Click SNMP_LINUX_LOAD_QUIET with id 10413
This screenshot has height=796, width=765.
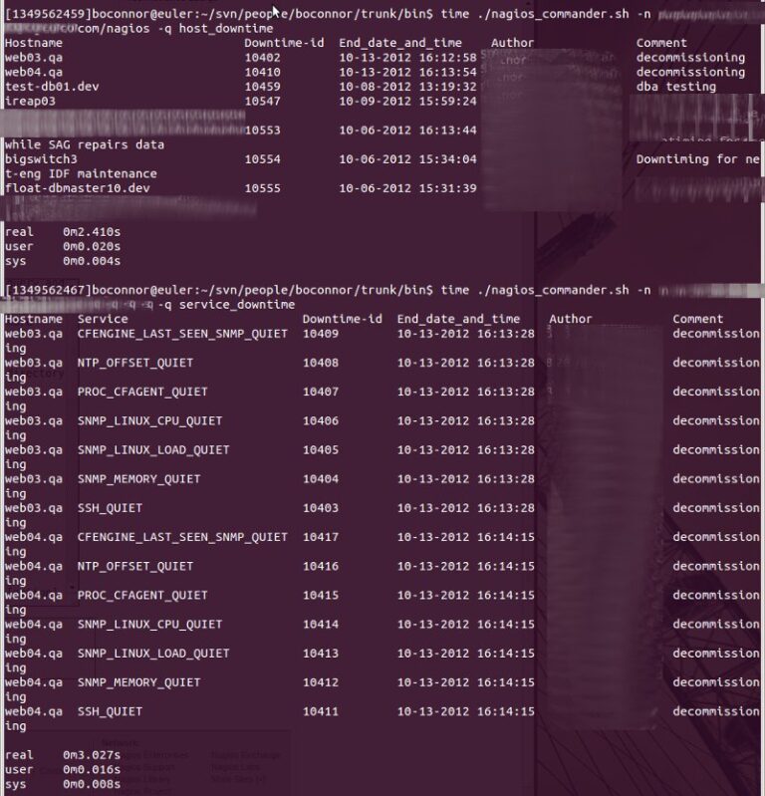(x=153, y=654)
